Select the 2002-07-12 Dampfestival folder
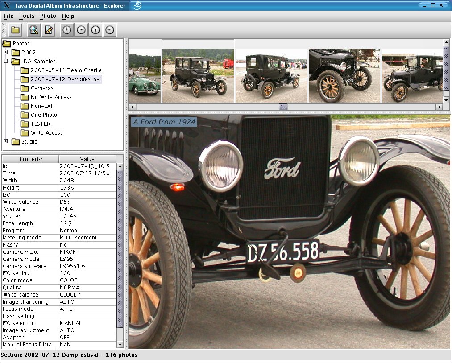452x363 pixels. (66, 79)
